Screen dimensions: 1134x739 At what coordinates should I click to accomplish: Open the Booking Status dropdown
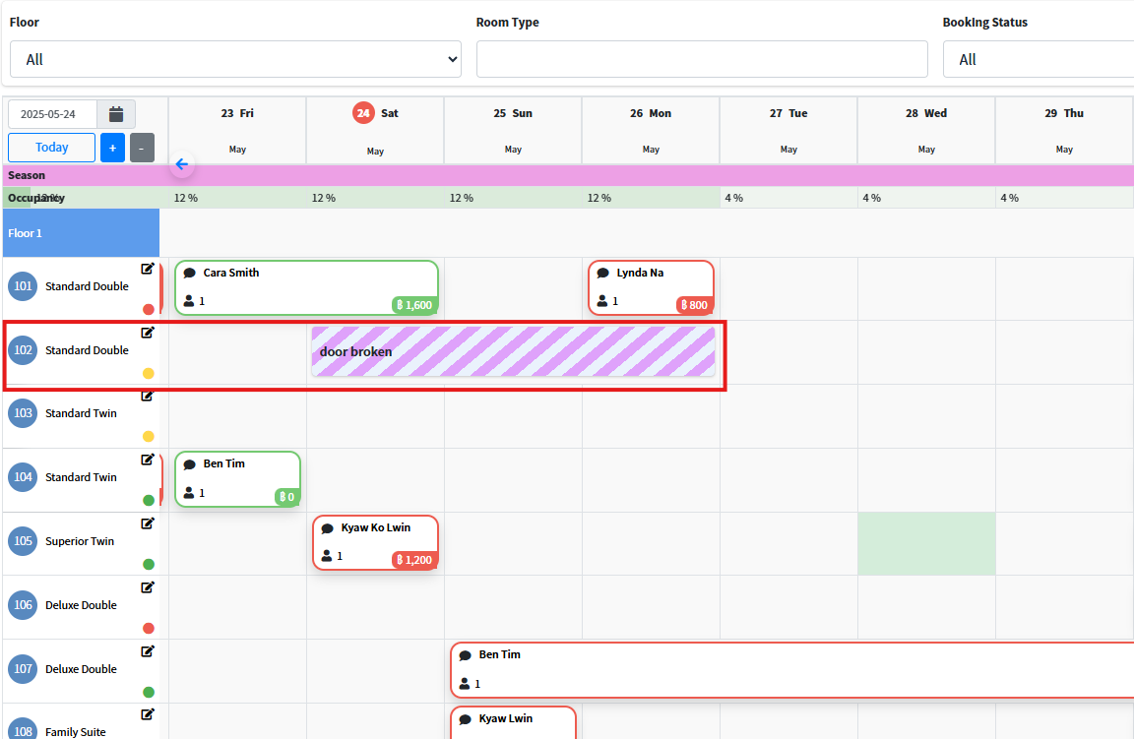tap(1039, 59)
